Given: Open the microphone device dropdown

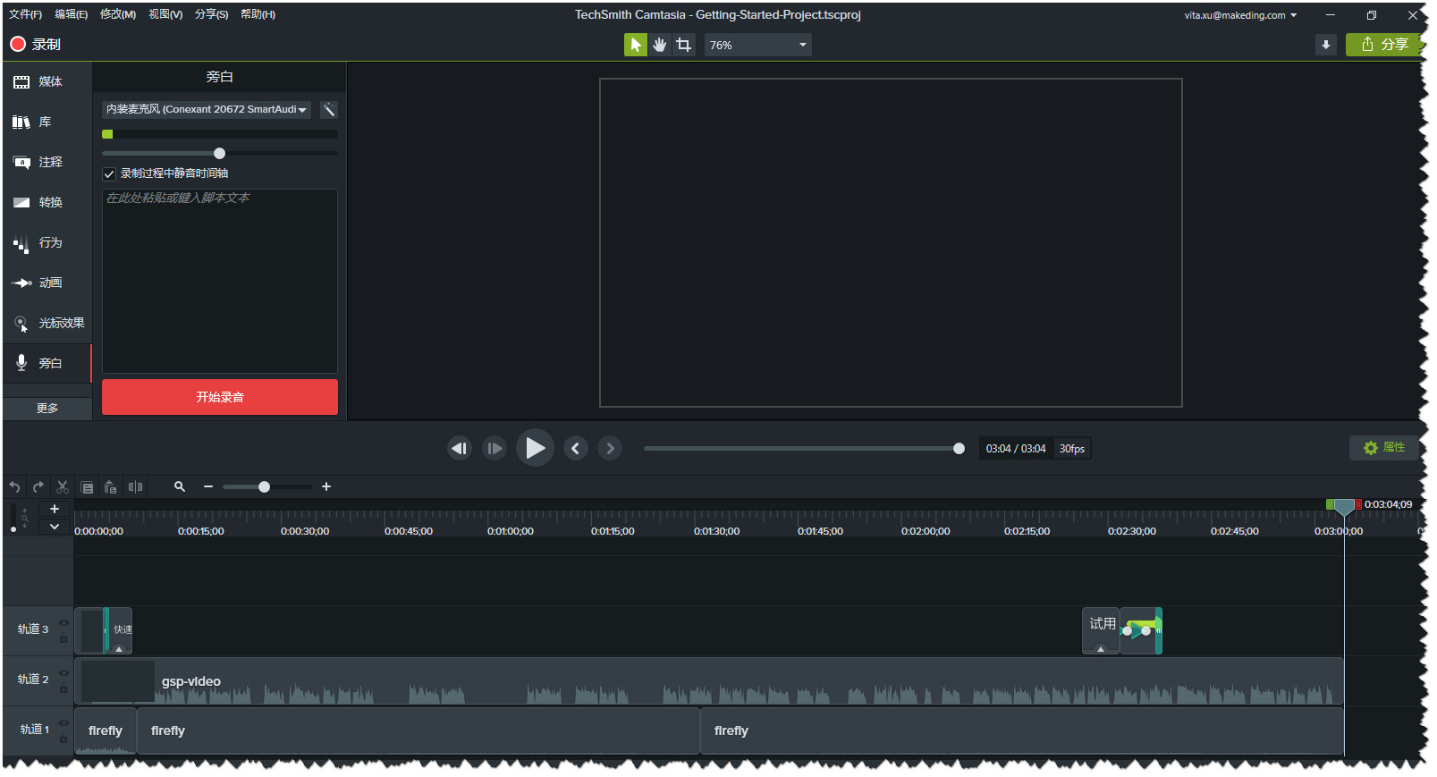Looking at the screenshot, I should tap(207, 109).
